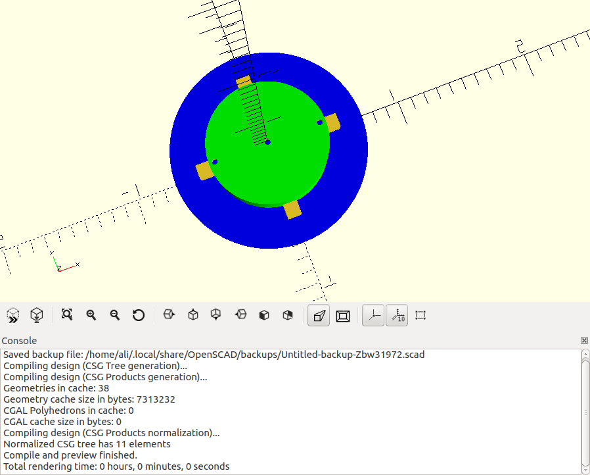Switch to the Top view cube icon
This screenshot has height=475, width=590.
tap(193, 314)
